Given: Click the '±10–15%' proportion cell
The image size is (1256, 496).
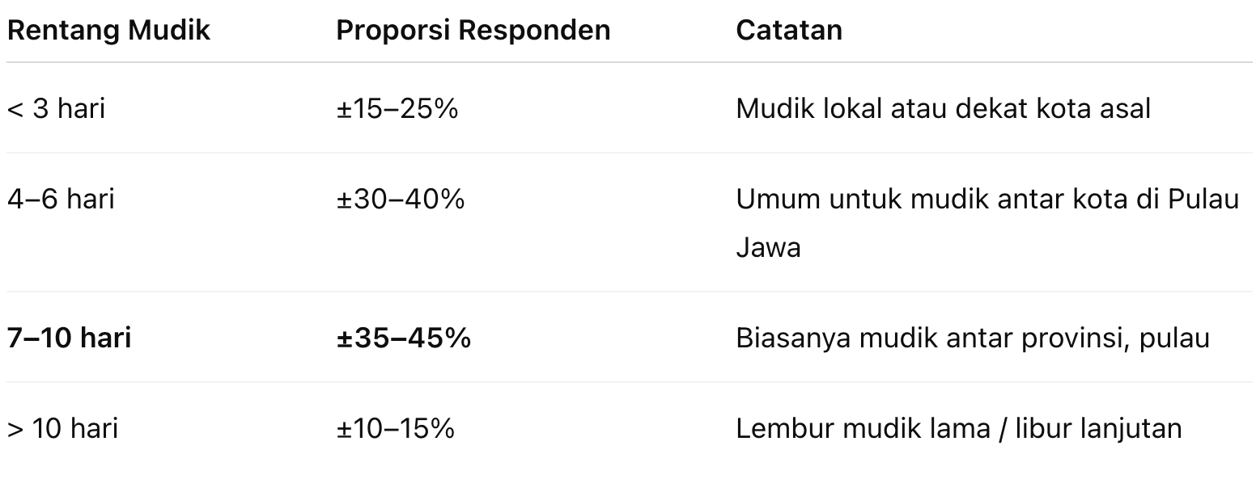Looking at the screenshot, I should [396, 428].
